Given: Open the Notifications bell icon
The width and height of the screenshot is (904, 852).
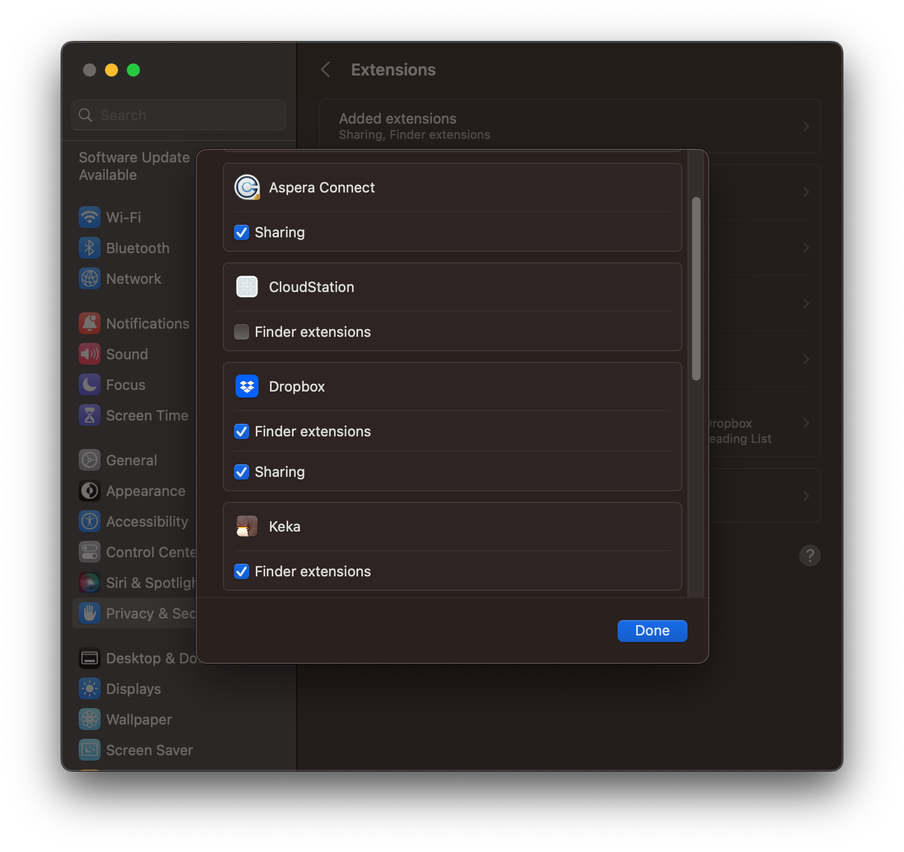Looking at the screenshot, I should tap(90, 323).
